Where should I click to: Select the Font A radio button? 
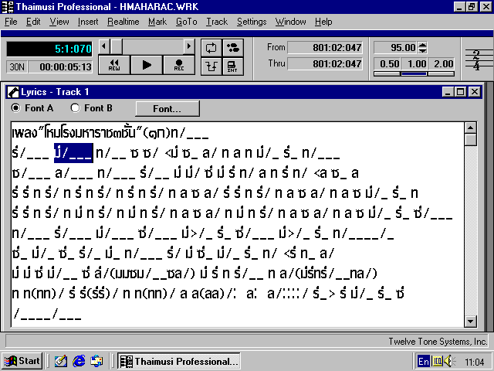(x=15, y=108)
